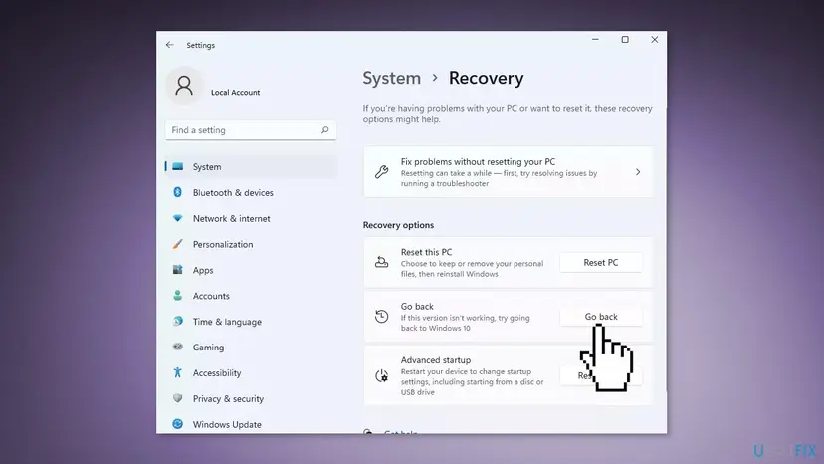Click 'back to Windows 10' description text

[x=436, y=328]
